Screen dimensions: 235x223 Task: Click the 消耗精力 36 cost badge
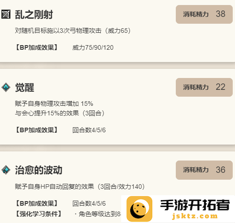204,170
